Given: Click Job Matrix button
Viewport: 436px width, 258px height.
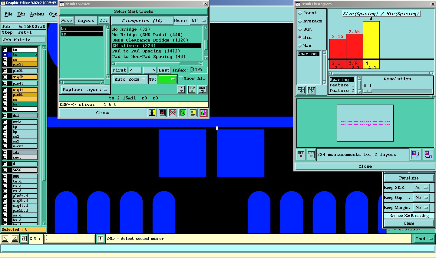Looking at the screenshot, I should pos(24,40).
